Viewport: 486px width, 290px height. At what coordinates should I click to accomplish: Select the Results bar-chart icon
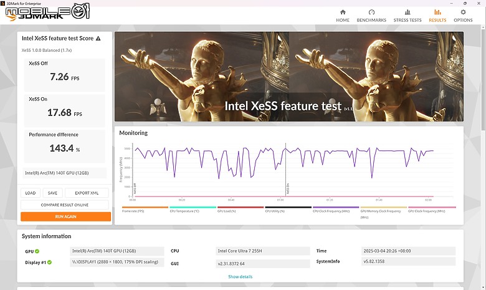point(437,12)
